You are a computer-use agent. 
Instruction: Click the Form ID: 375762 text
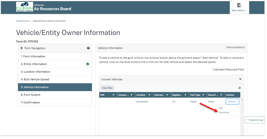(27, 41)
